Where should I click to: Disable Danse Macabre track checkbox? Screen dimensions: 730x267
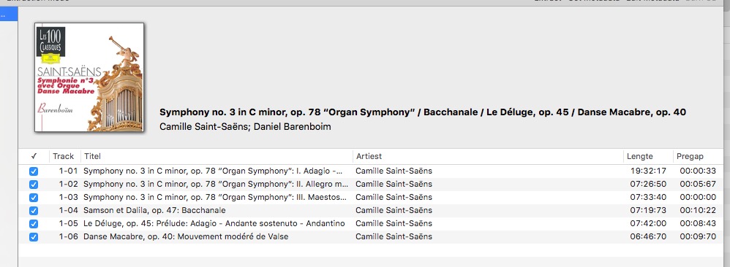coord(34,237)
